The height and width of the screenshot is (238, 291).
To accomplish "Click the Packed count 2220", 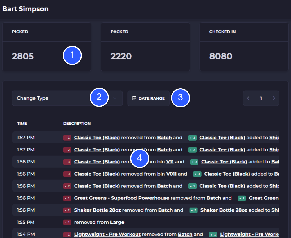I will [121, 56].
